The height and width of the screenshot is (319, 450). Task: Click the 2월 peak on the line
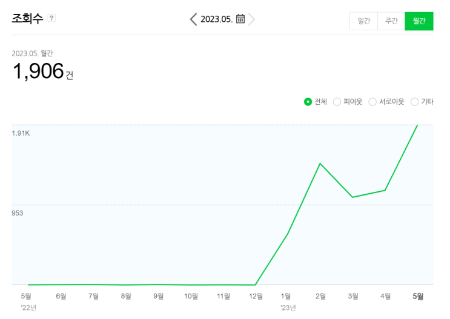click(x=320, y=163)
